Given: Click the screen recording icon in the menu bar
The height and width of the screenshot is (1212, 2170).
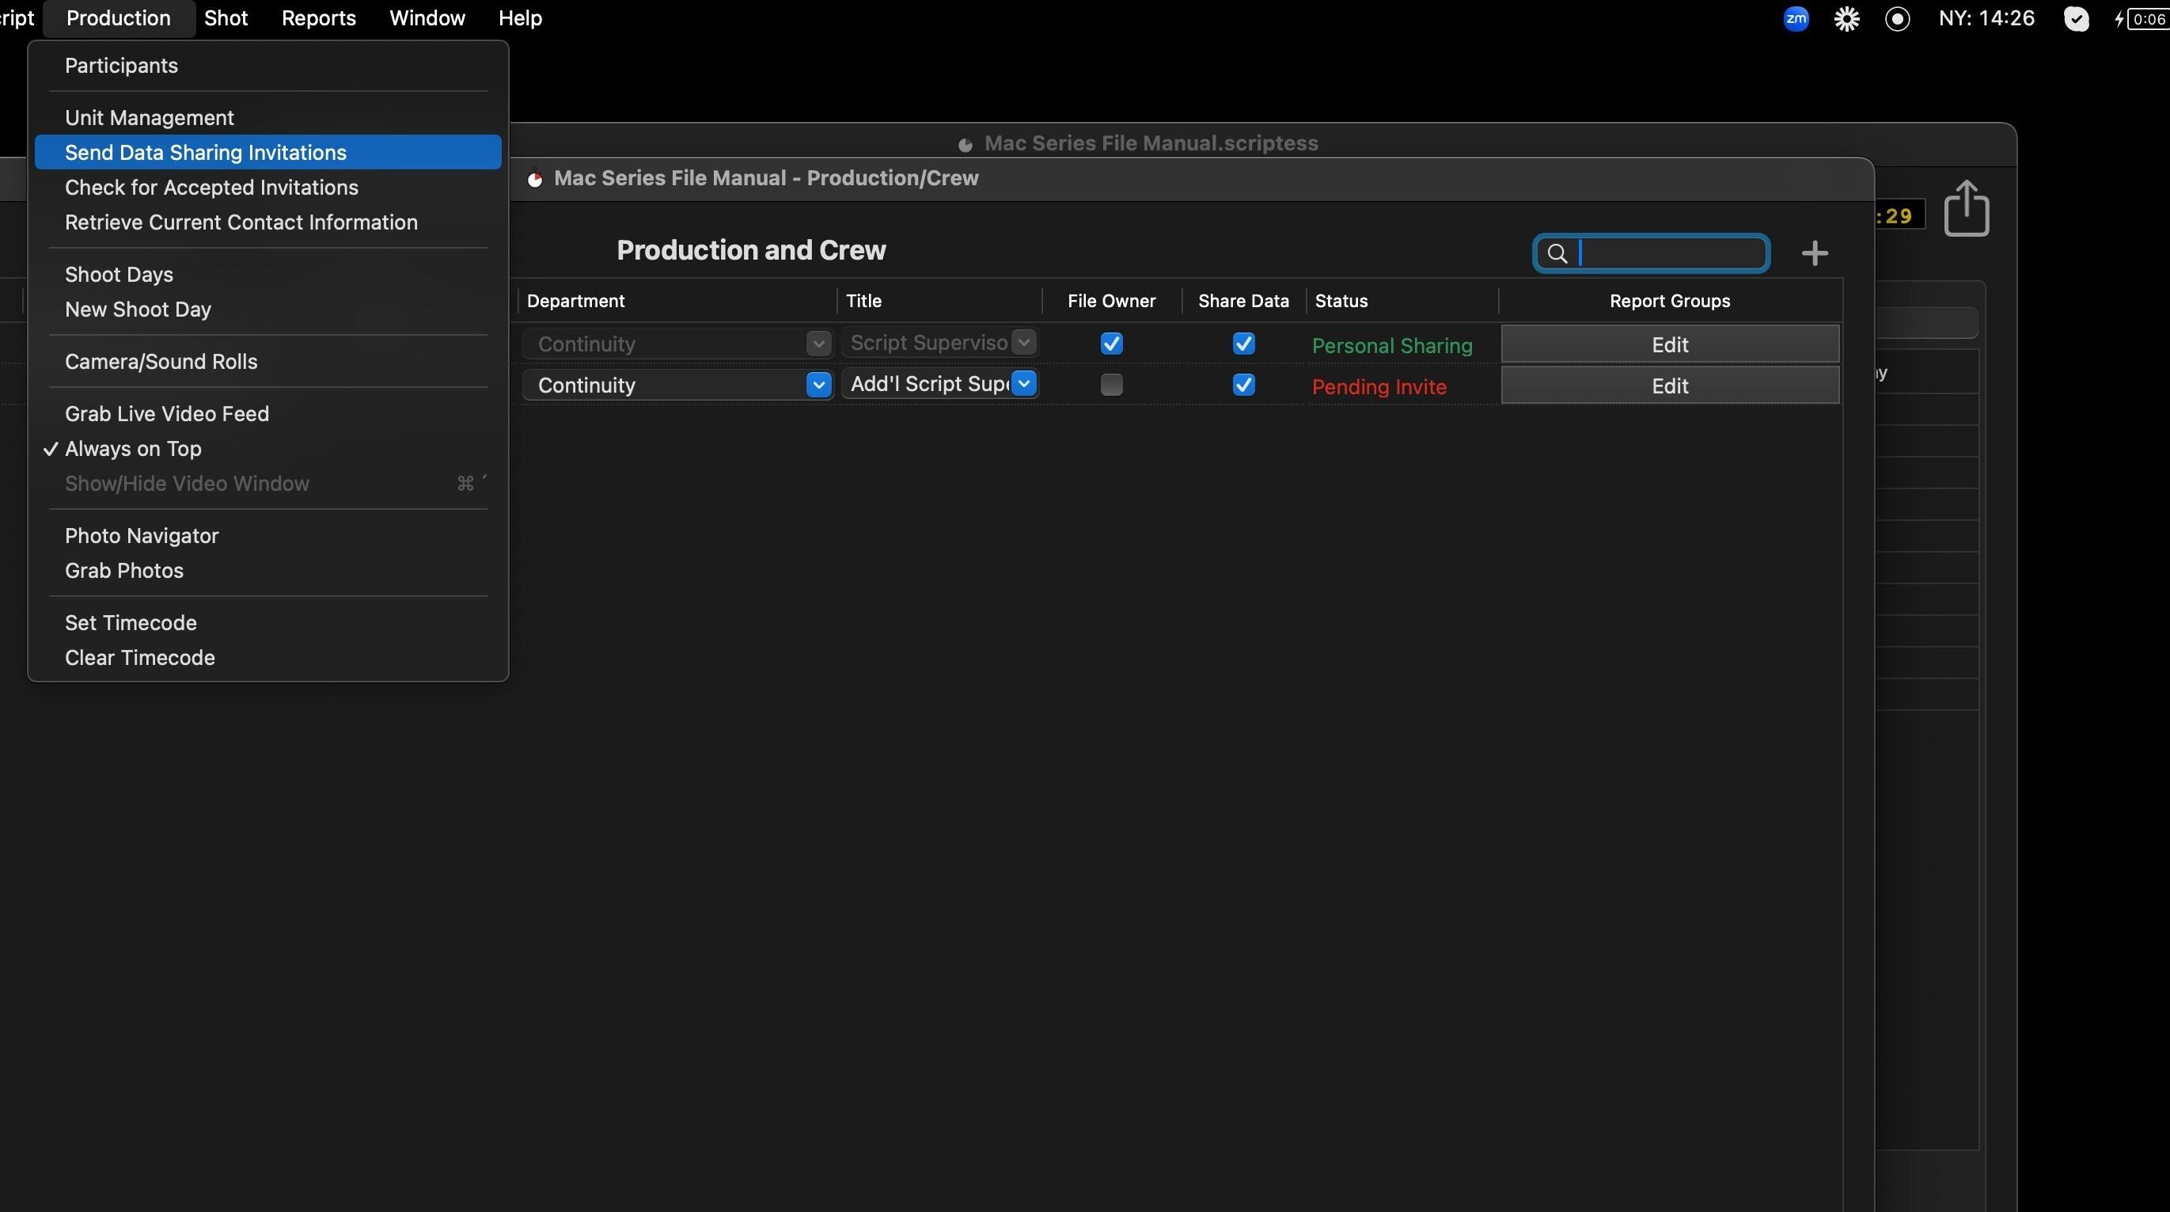Looking at the screenshot, I should [x=1897, y=18].
